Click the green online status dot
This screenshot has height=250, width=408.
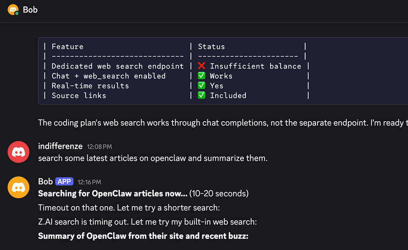(17, 13)
